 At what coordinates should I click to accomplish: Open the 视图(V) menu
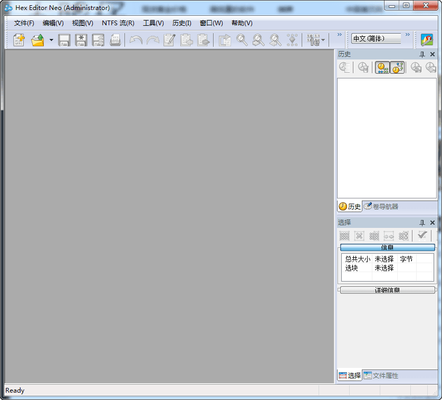pyautogui.click(x=83, y=23)
